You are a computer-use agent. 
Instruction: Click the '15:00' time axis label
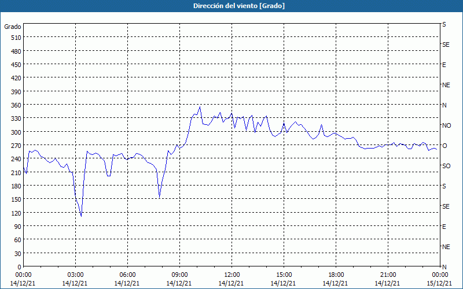click(x=284, y=275)
